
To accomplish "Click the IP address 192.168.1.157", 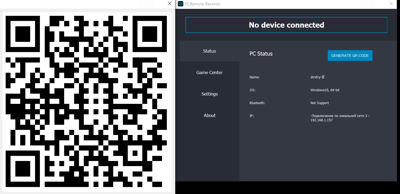I will 322,120.
